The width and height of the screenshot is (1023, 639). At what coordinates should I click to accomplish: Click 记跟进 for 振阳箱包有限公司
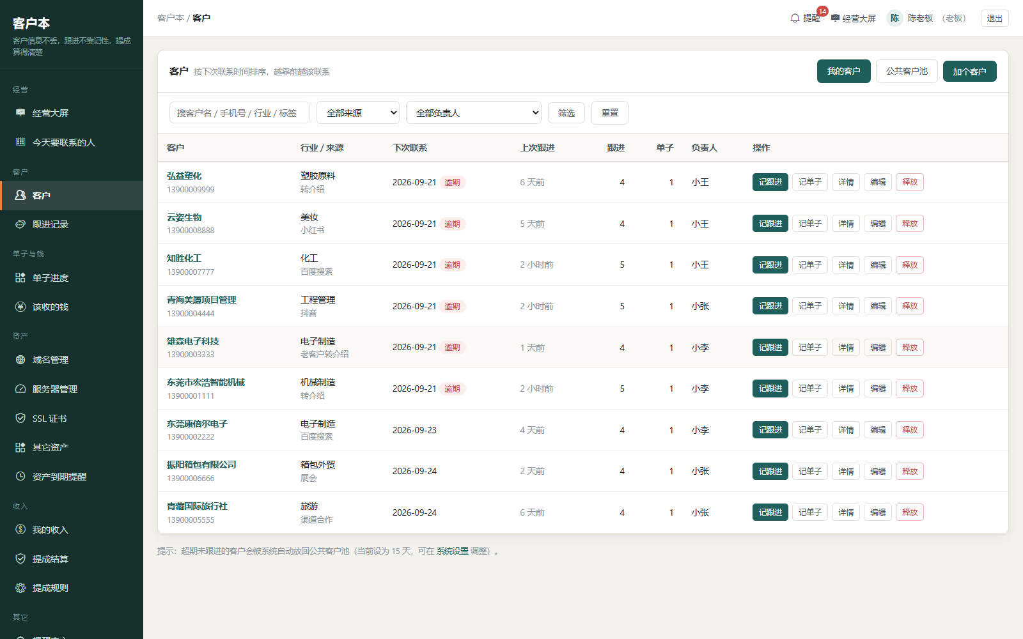[770, 471]
